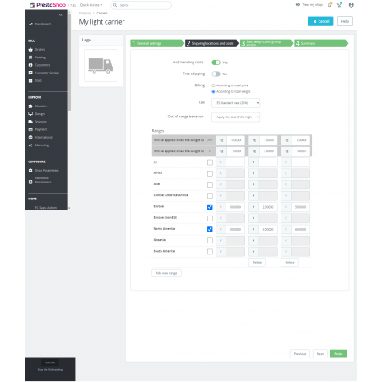Turn off the Add handling costs switch
The height and width of the screenshot is (382, 382).
click(216, 63)
